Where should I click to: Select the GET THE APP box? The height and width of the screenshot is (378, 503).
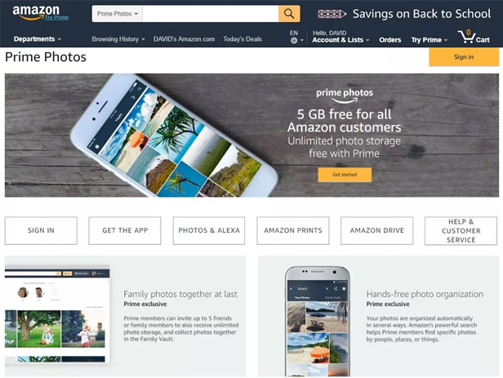coord(125,230)
